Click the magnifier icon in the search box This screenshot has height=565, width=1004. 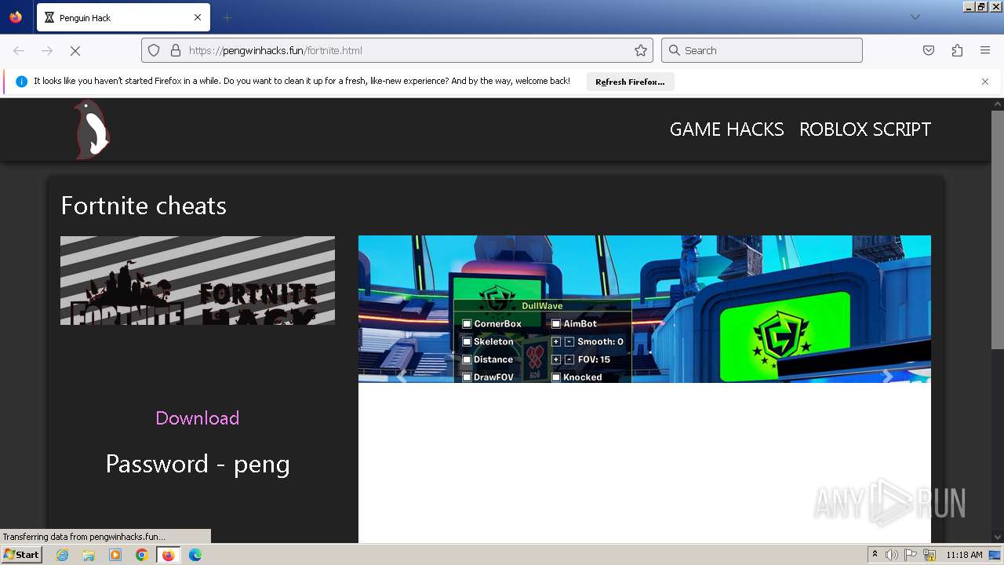[674, 50]
